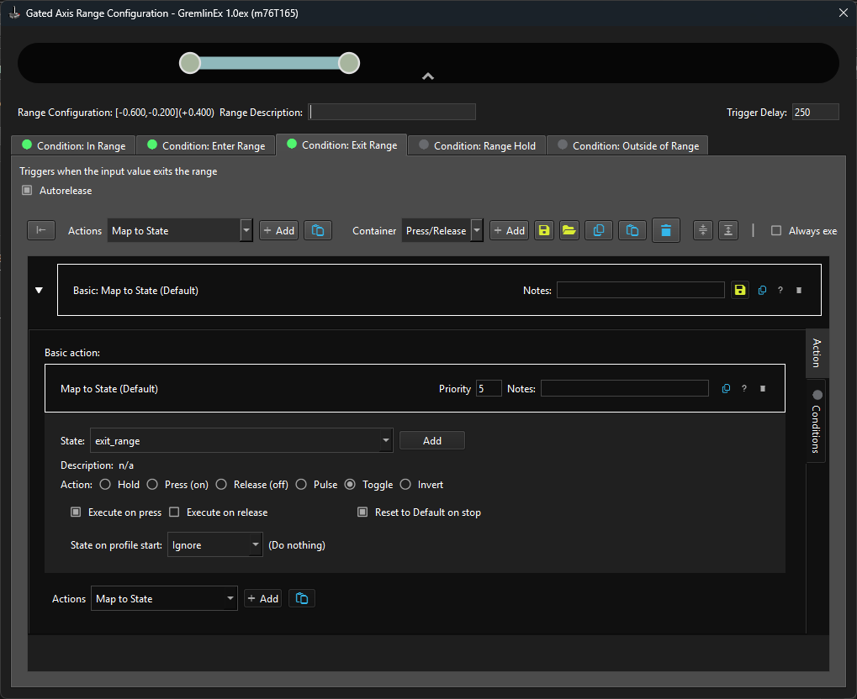Click the trash icon to delete containers
This screenshot has height=699, width=857.
[666, 230]
